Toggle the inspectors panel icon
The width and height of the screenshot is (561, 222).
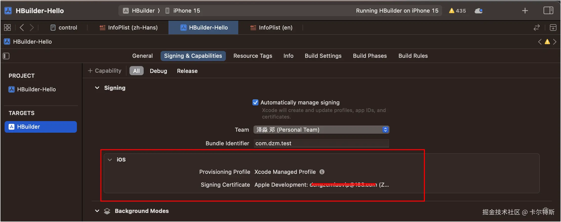point(548,11)
